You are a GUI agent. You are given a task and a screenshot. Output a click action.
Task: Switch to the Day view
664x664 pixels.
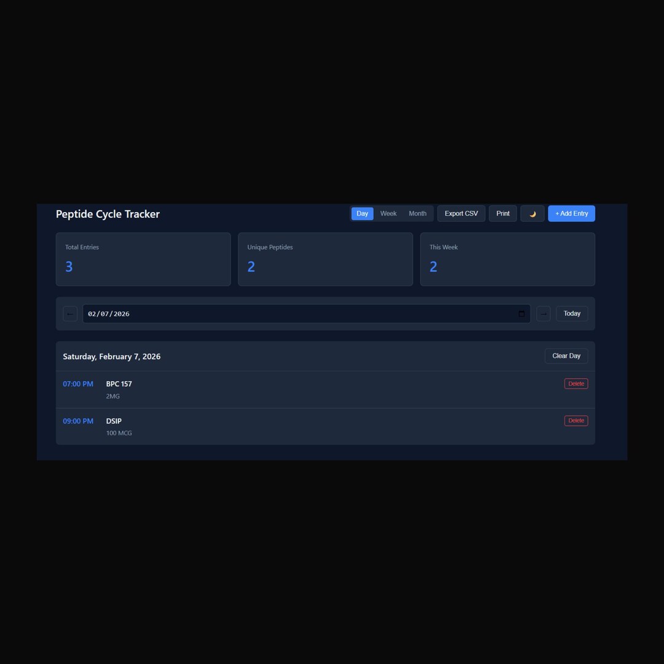(x=362, y=213)
